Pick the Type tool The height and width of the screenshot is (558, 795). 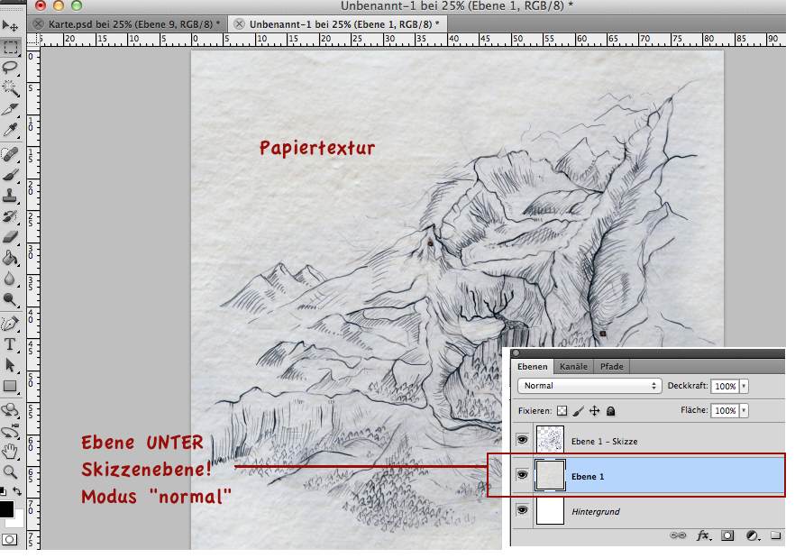coord(11,344)
